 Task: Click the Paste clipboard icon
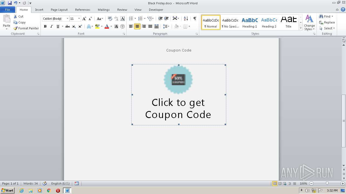[6, 19]
